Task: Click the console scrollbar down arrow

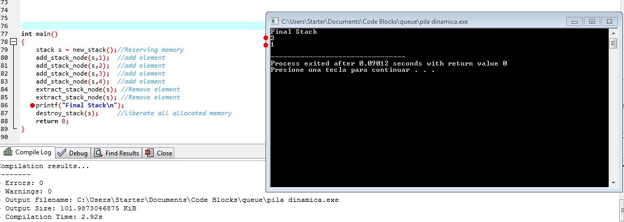Action: pyautogui.click(x=613, y=183)
